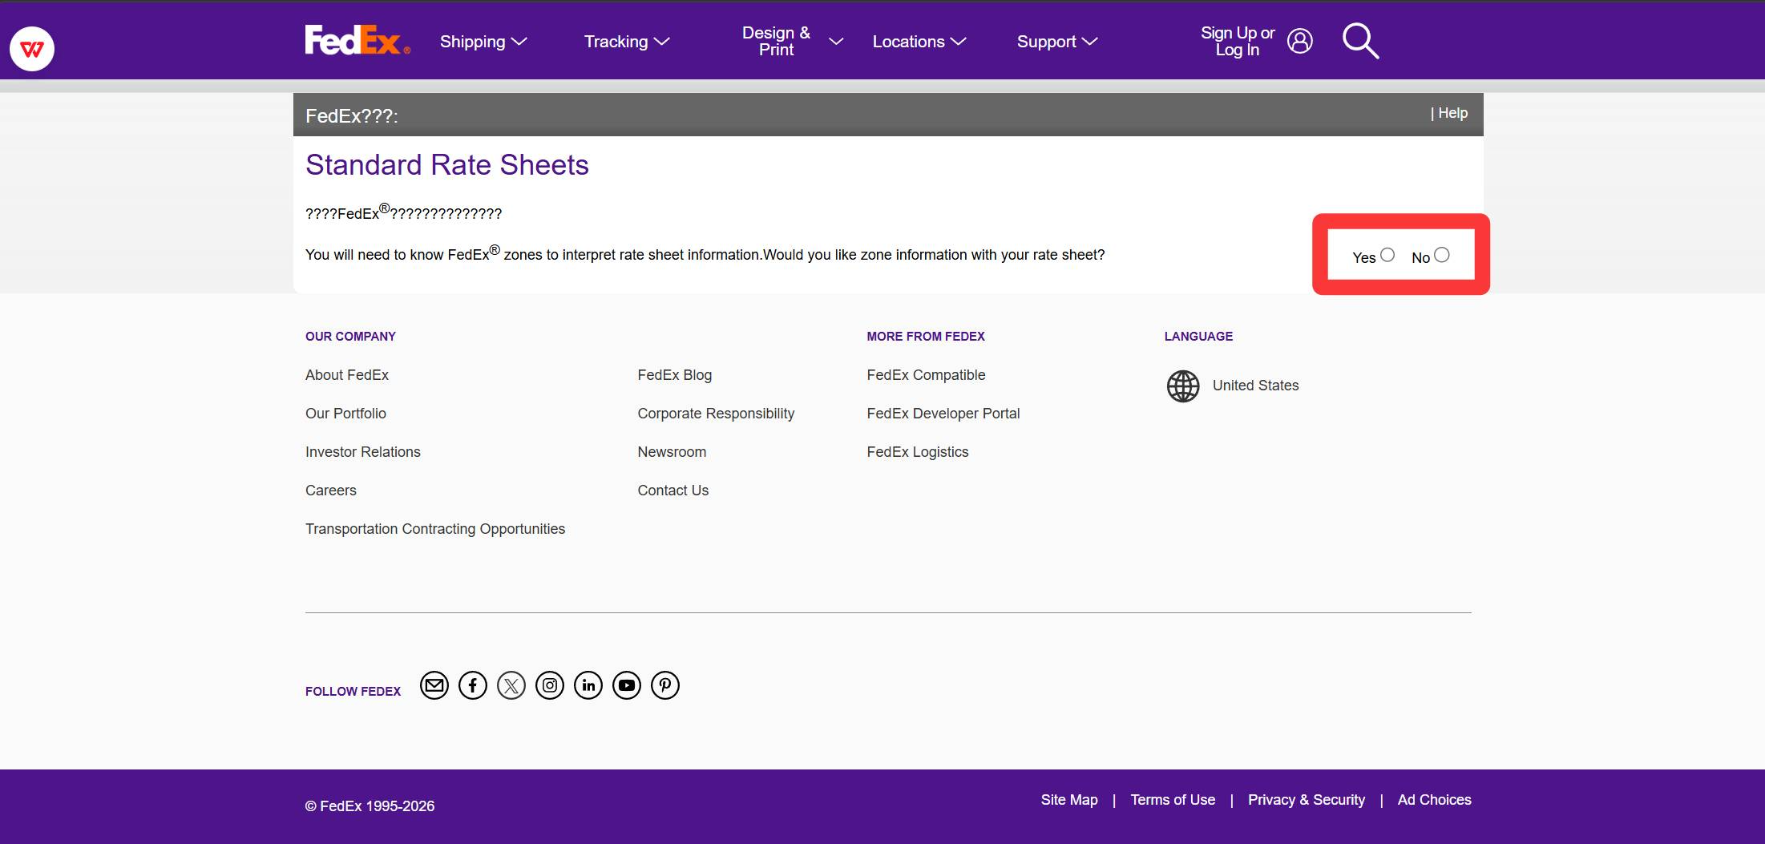Open Our Portfolio link

(x=345, y=414)
